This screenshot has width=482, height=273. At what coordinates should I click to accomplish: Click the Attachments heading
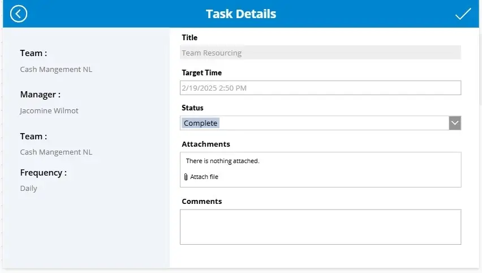click(206, 144)
